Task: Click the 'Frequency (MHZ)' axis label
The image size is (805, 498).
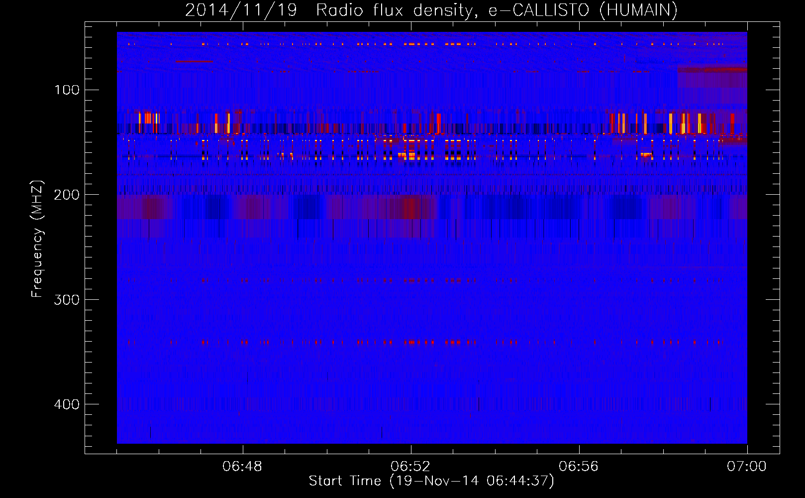Action: click(x=37, y=239)
